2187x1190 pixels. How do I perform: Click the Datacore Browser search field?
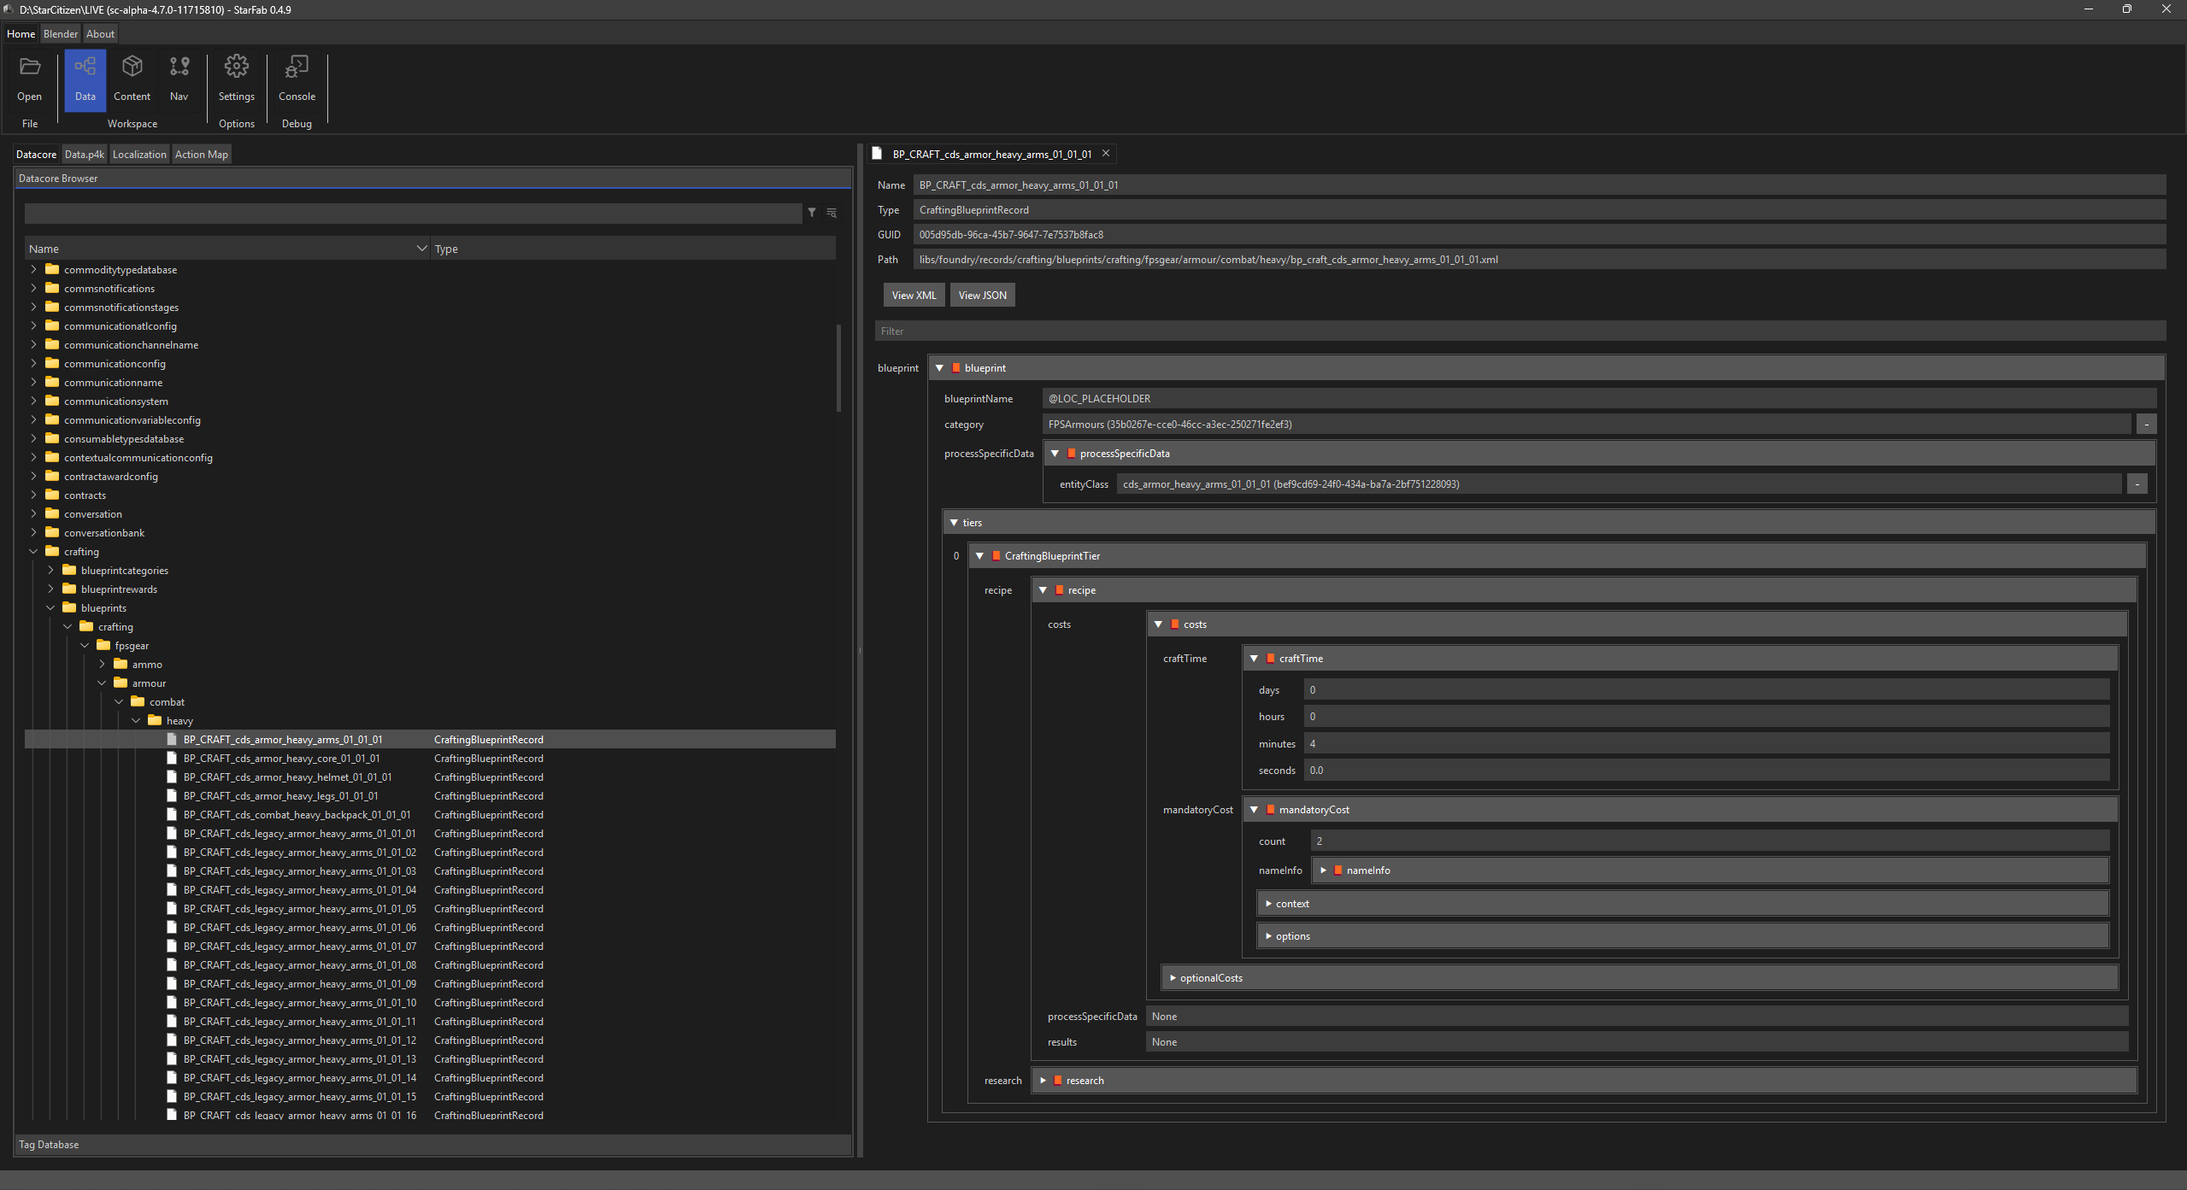tap(413, 213)
